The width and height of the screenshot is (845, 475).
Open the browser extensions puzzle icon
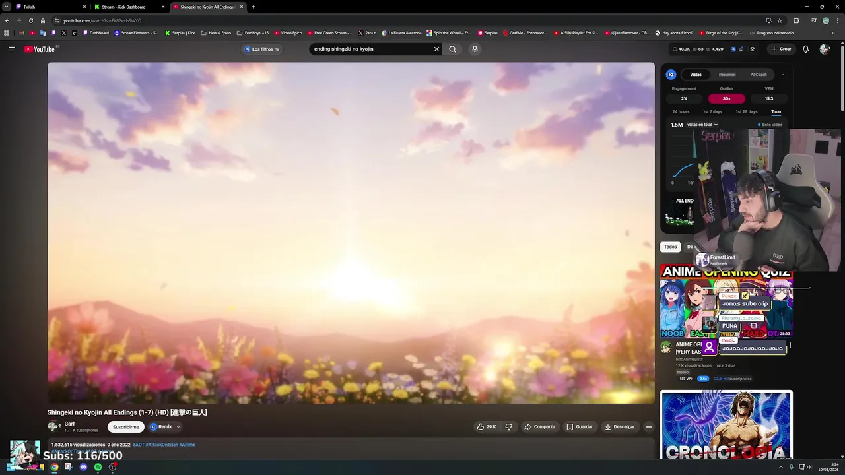[796, 20]
